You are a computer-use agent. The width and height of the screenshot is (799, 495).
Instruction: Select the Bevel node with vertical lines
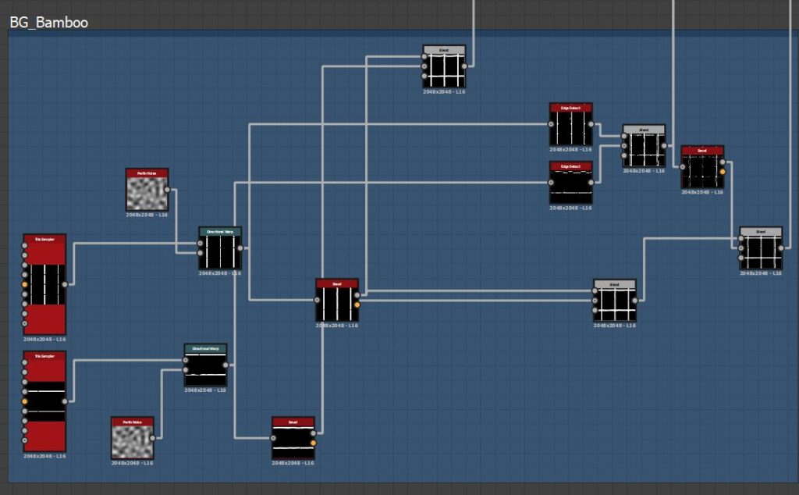[337, 301]
